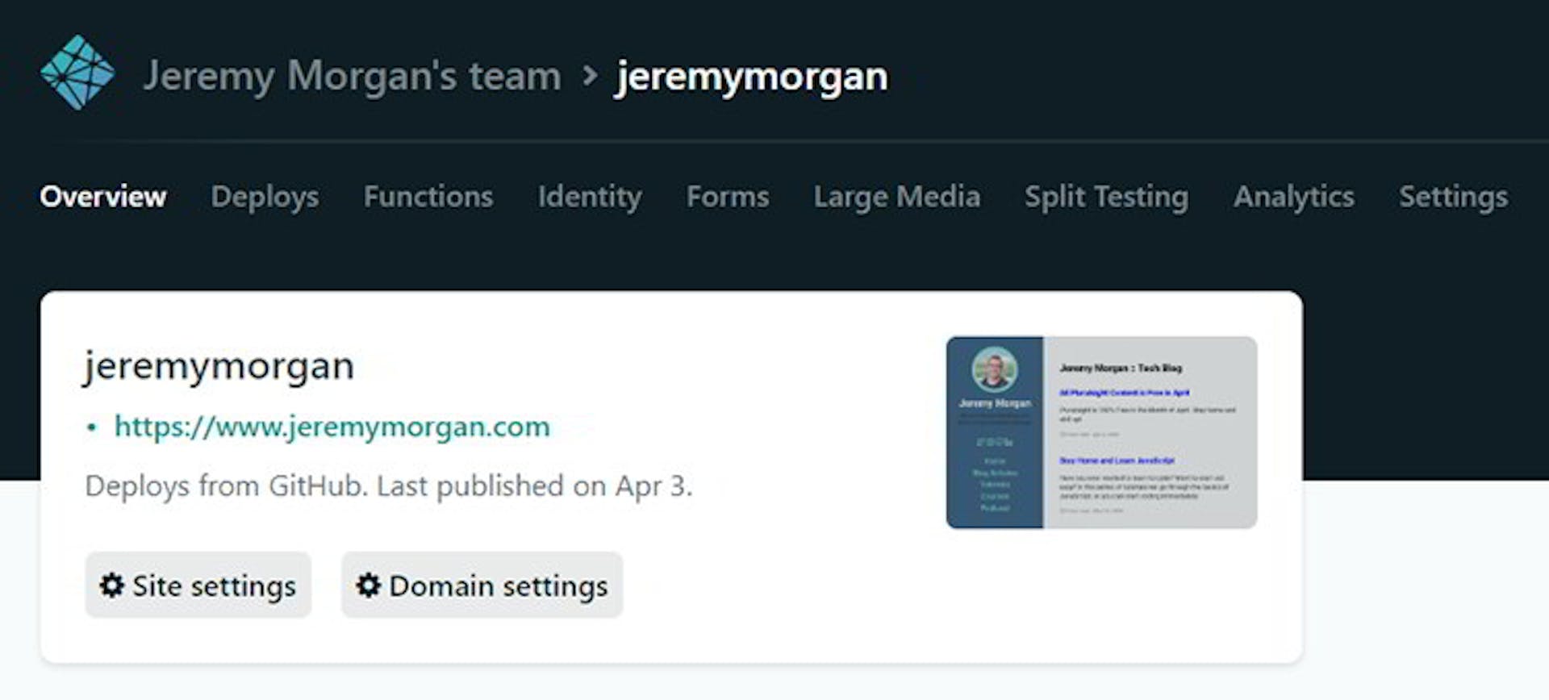Switch to the Deploys tab
Viewport: 1549px width, 700px height.
pos(265,197)
